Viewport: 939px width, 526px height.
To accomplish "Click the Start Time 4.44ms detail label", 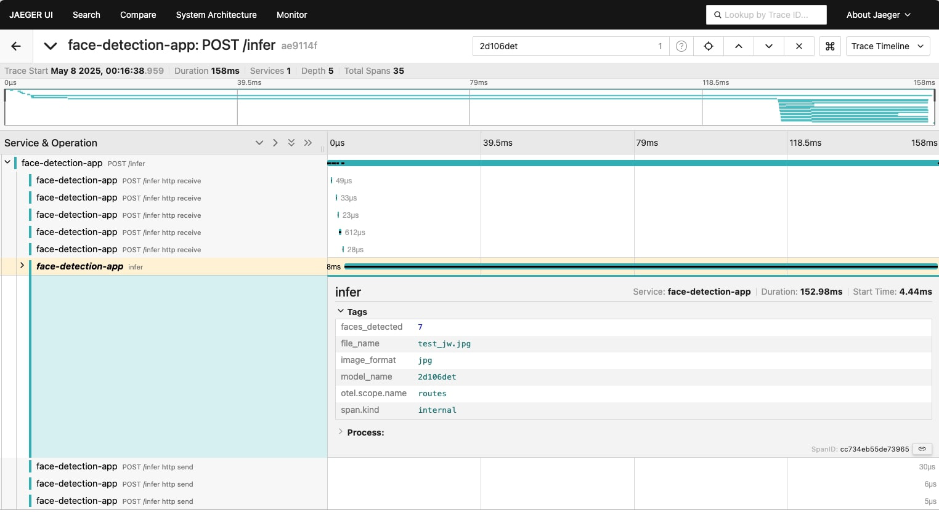I will [892, 292].
